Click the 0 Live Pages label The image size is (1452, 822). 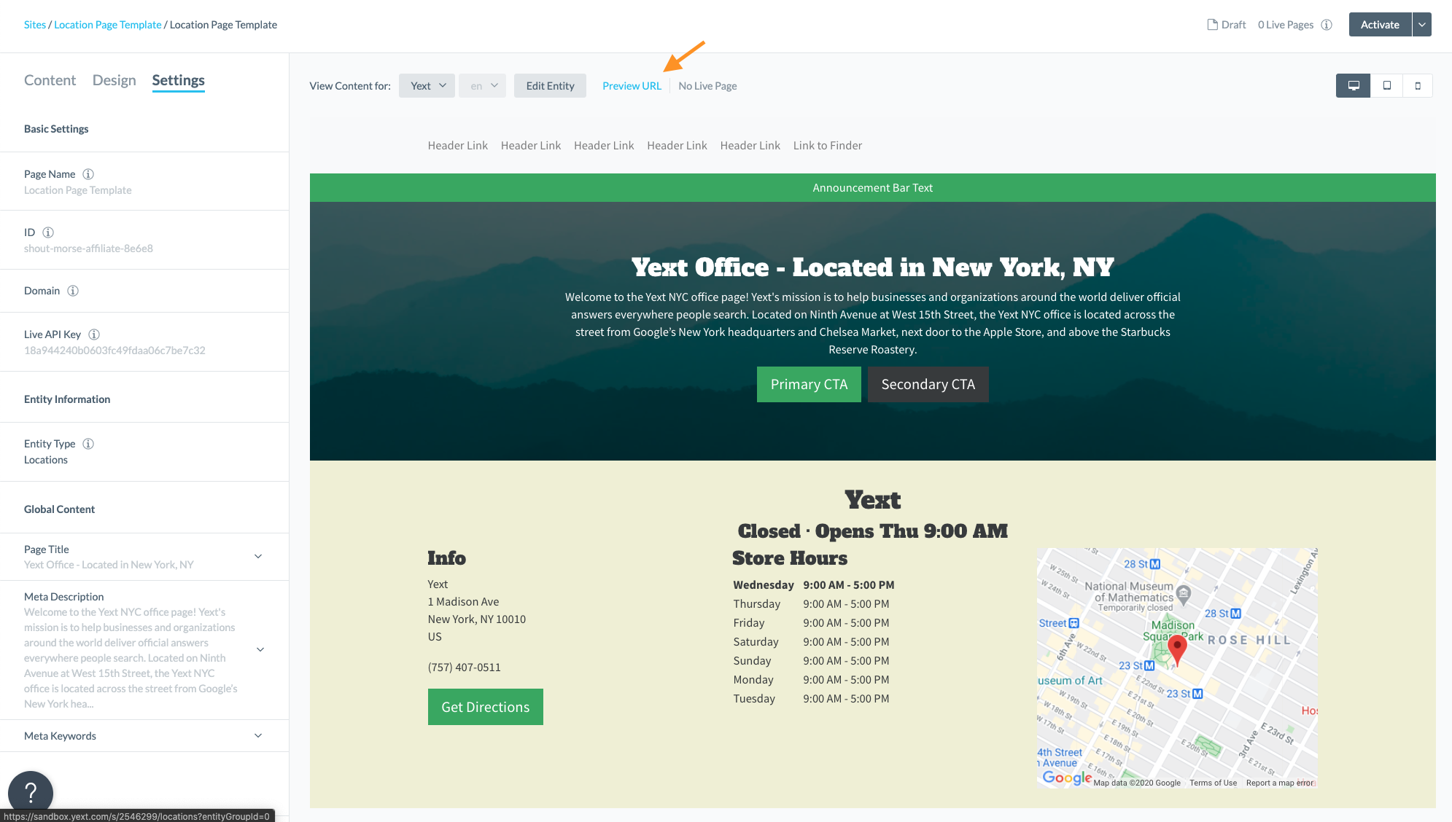pyautogui.click(x=1285, y=25)
